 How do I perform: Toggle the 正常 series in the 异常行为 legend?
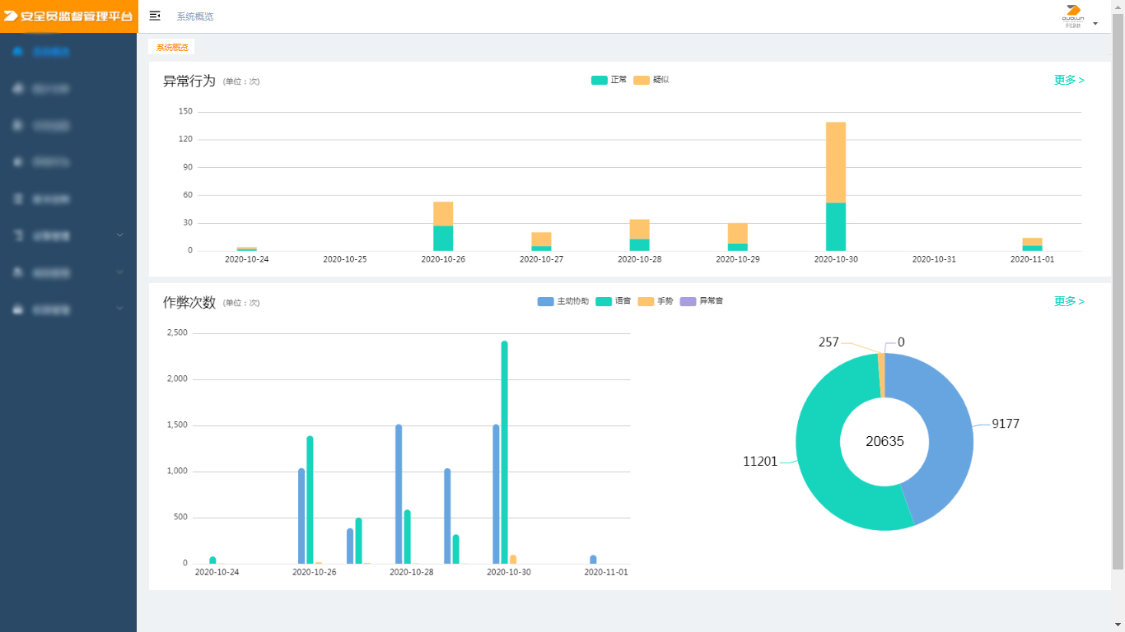(609, 80)
